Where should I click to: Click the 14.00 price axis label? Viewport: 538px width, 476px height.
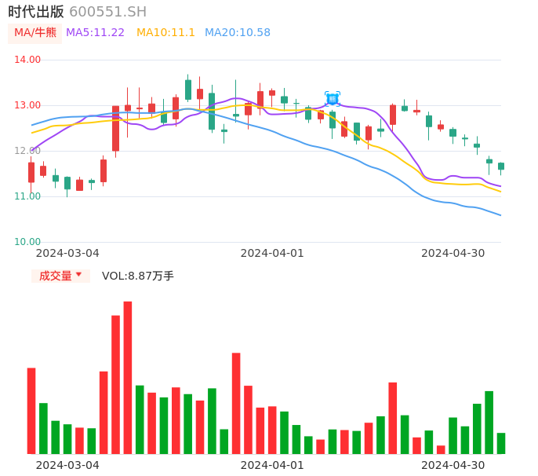coord(28,60)
